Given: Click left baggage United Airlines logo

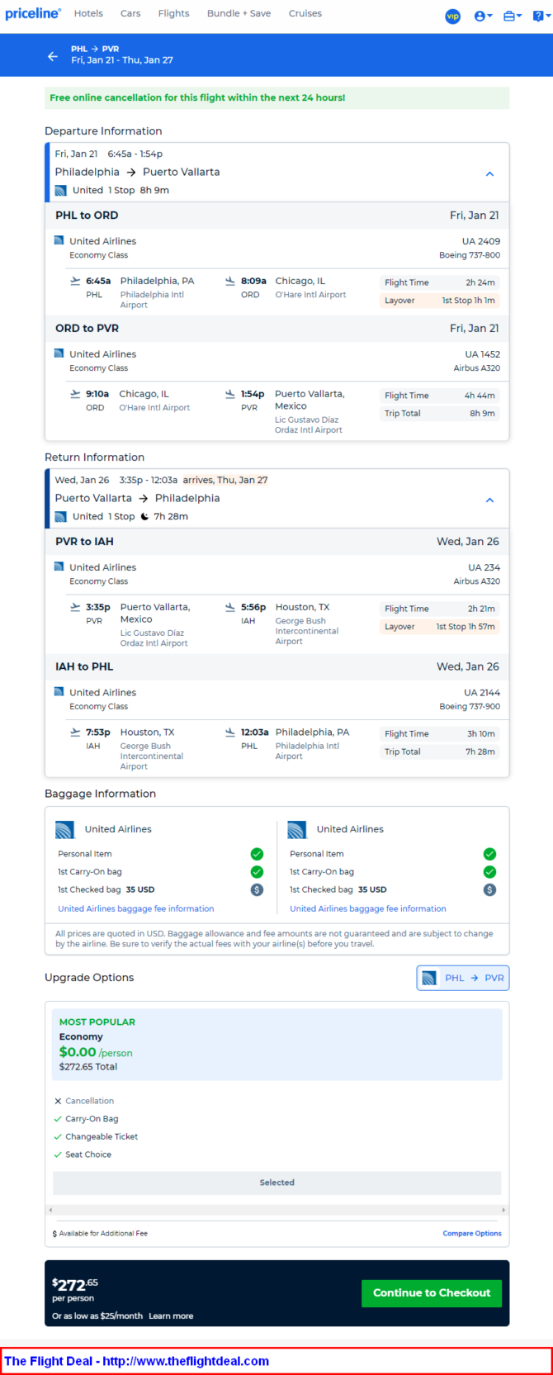Looking at the screenshot, I should point(65,829).
